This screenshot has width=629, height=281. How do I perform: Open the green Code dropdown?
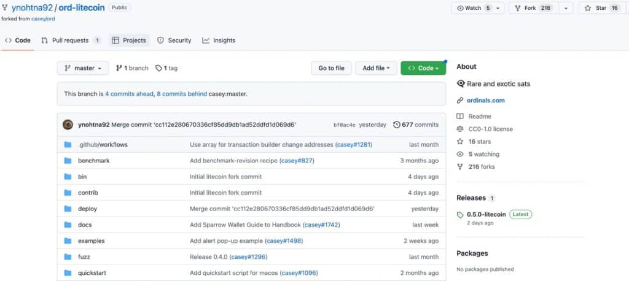(x=423, y=68)
